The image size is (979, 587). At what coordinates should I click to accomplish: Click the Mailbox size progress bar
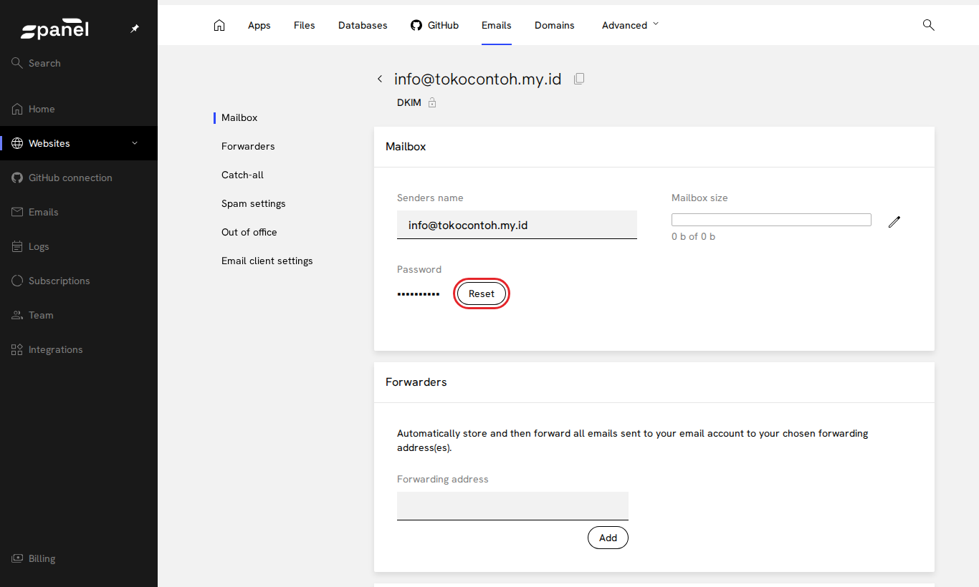click(771, 220)
